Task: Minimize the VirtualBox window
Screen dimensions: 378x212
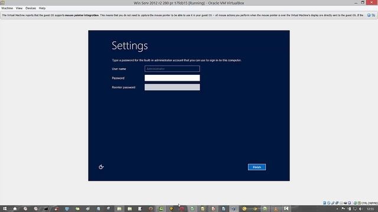Action: (x=356, y=2)
